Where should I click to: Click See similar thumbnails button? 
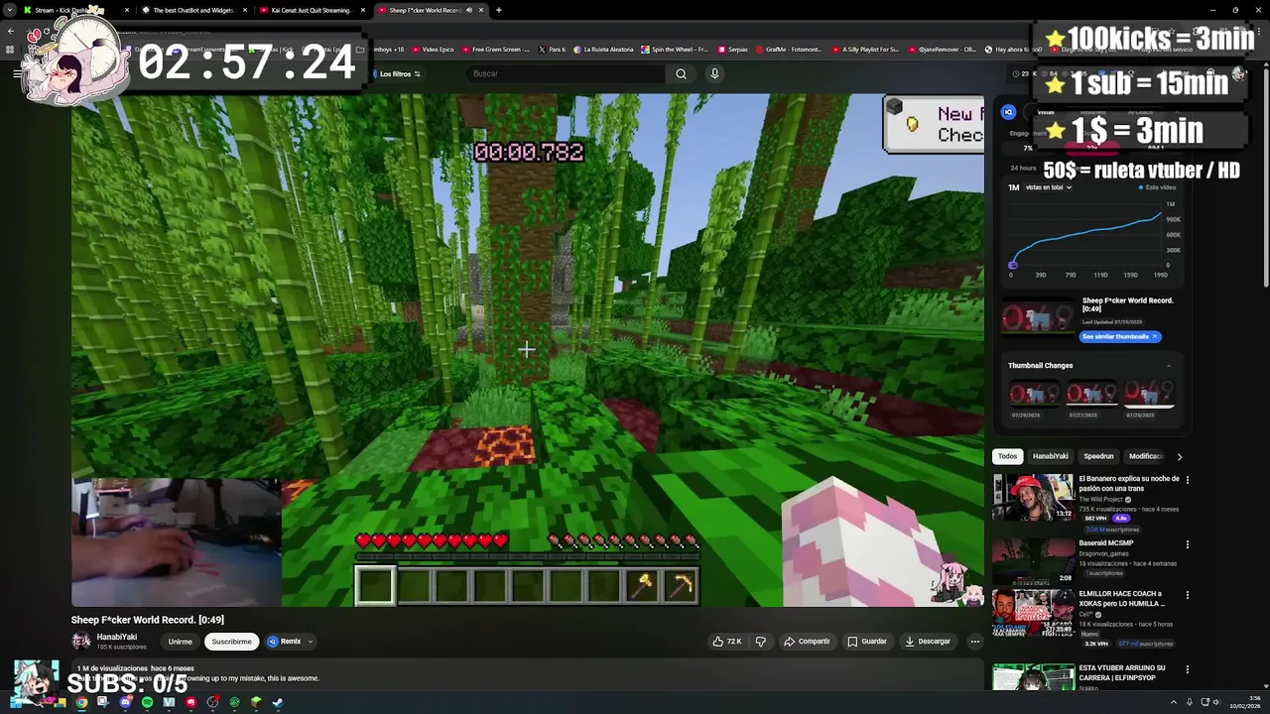(1120, 336)
